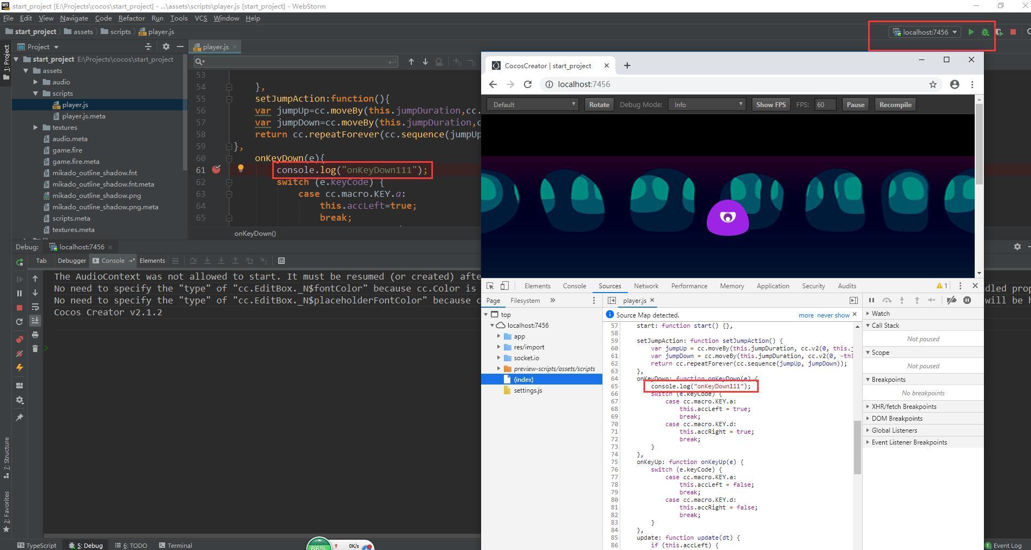Viewport: 1031px width, 550px height.
Task: Deactivate breakpoints in Chrome DevTools
Action: tap(951, 300)
